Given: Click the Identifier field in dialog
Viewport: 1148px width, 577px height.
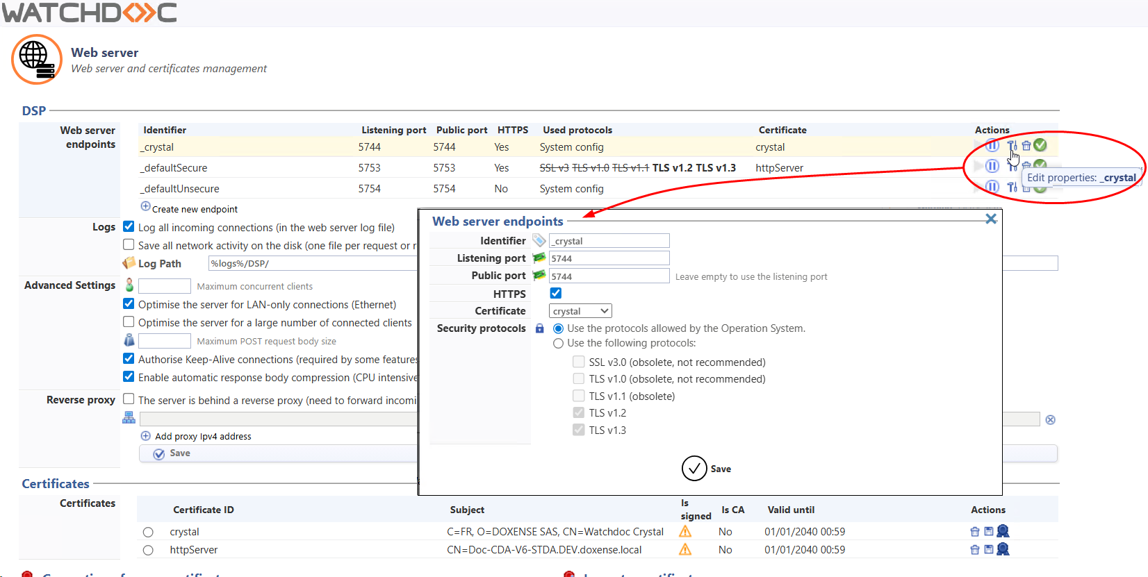Looking at the screenshot, I should 609,241.
